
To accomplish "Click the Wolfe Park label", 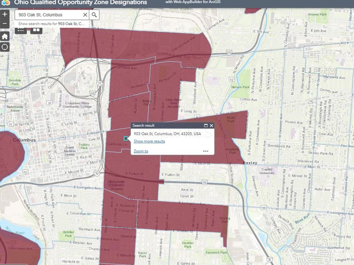I will point(231,119).
